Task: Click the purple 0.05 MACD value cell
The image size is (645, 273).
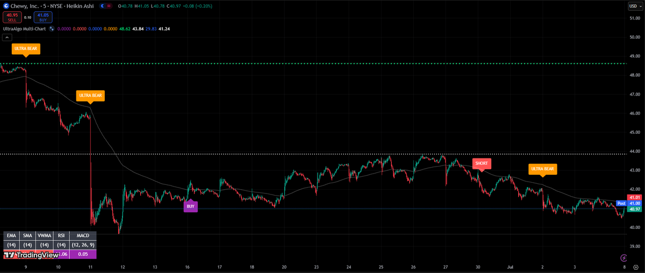Action: [83, 254]
